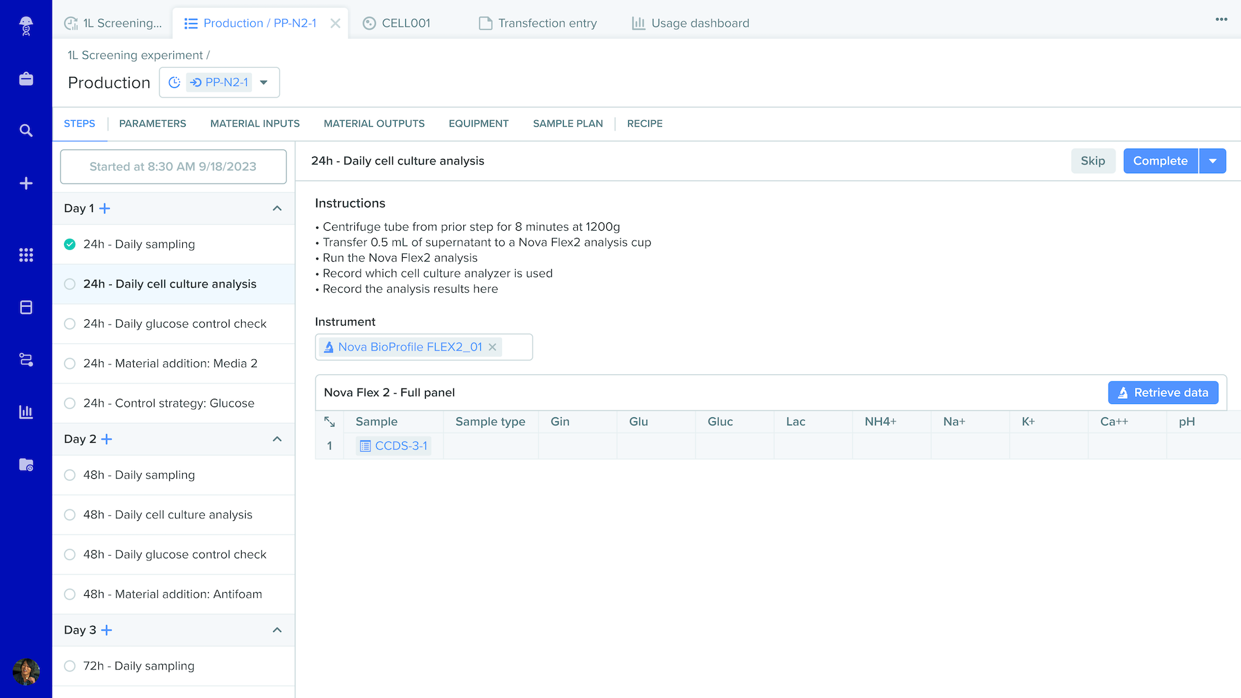This screenshot has width=1241, height=698.
Task: Expand the results table with arrows icon
Action: pos(330,421)
